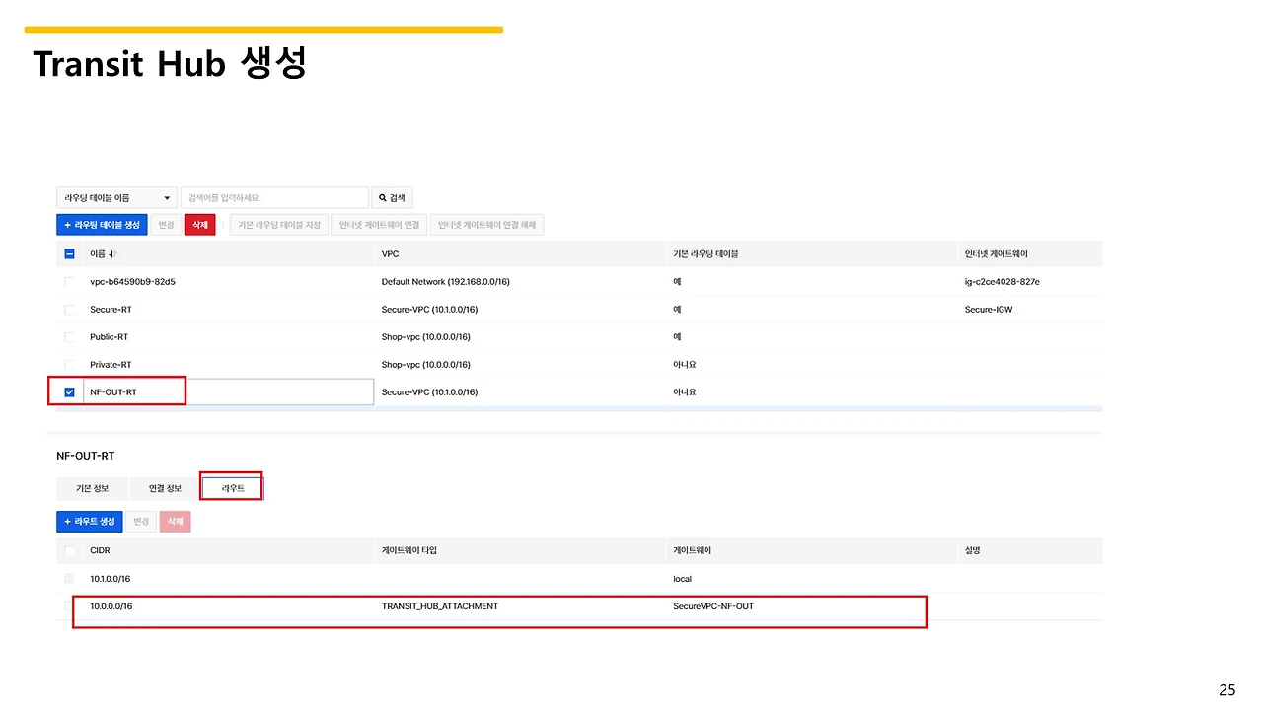Image resolution: width=1263 pixels, height=710 pixels.
Task: Click the 라우트 생성 button
Action: [x=90, y=522]
